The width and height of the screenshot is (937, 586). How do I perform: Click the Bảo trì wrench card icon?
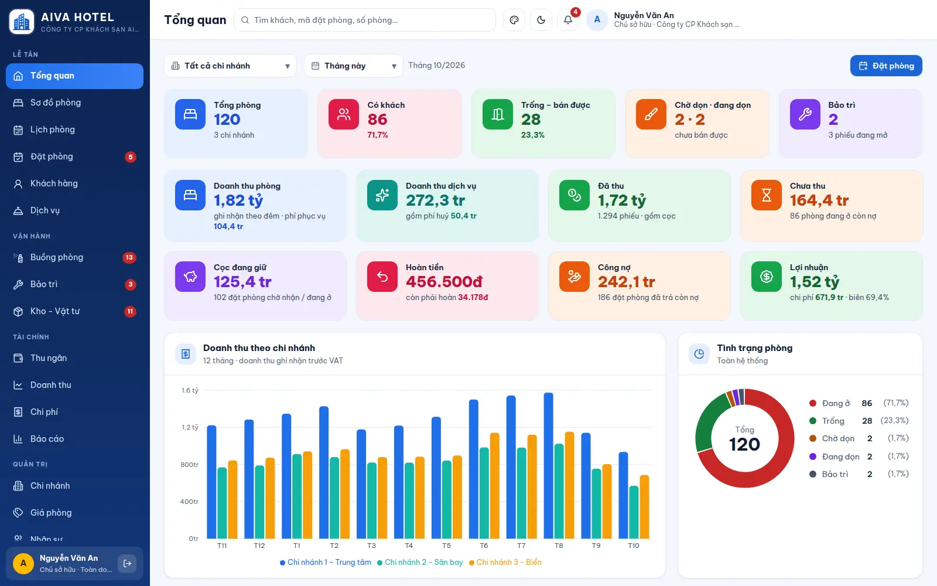(x=805, y=114)
